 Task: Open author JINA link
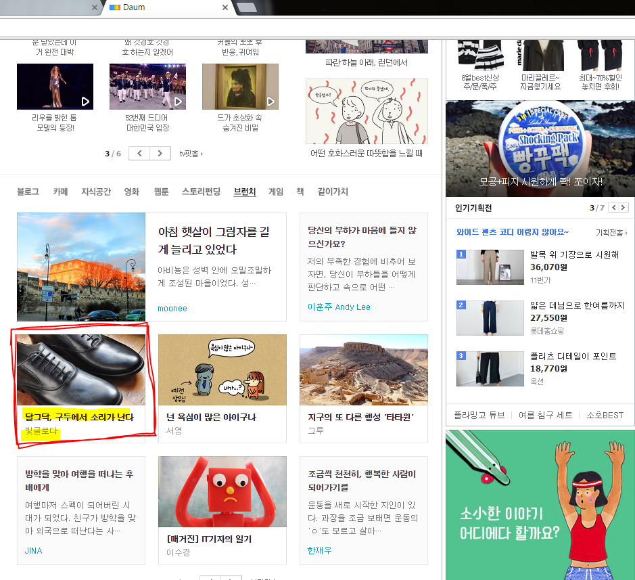34,550
